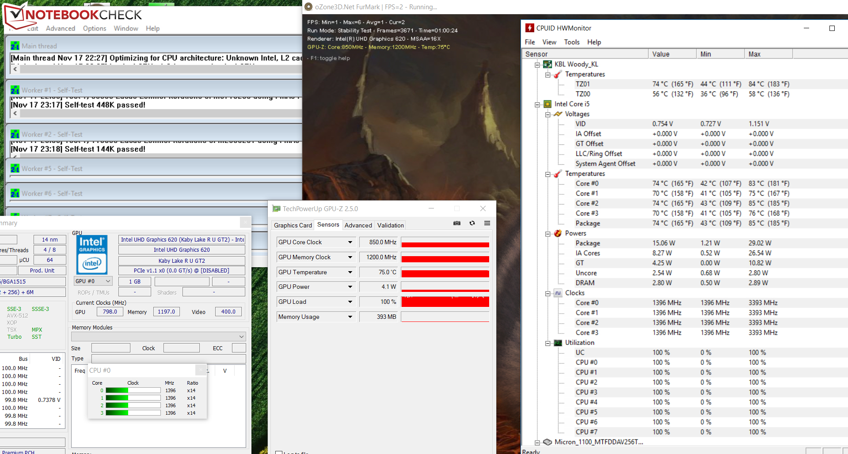Click the Utilization graph icon in HWMonitor
Screen dimensions: 848x454
pos(558,343)
